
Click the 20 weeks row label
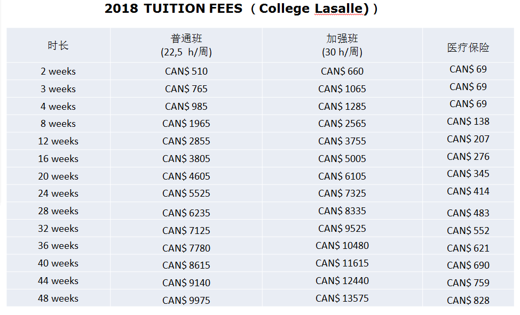point(58,176)
